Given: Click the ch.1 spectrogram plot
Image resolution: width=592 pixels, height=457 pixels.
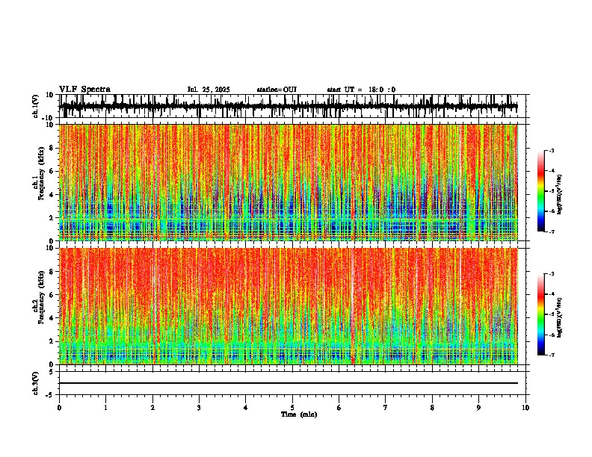Looking at the screenshot, I should tap(289, 182).
